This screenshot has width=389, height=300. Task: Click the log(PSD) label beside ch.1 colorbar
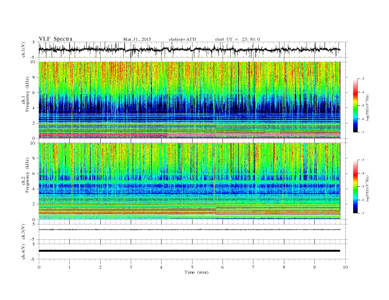368,105
